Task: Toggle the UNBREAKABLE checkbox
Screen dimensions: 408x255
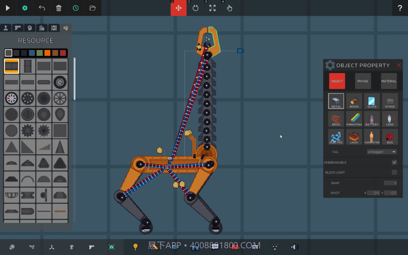Action: pos(394,162)
